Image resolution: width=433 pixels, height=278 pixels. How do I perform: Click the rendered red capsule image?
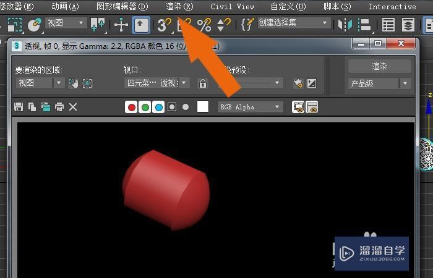click(x=166, y=190)
